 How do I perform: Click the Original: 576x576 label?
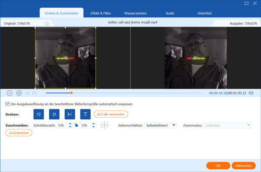click(17, 23)
